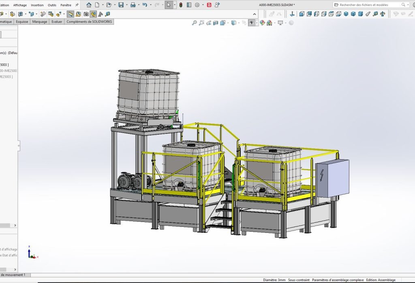Viewport: 415px width, 283px height.
Task: Open the Outils menu
Action: click(52, 5)
